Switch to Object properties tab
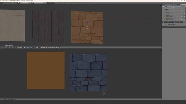This screenshot has height=104, width=186. click(x=171, y=22)
